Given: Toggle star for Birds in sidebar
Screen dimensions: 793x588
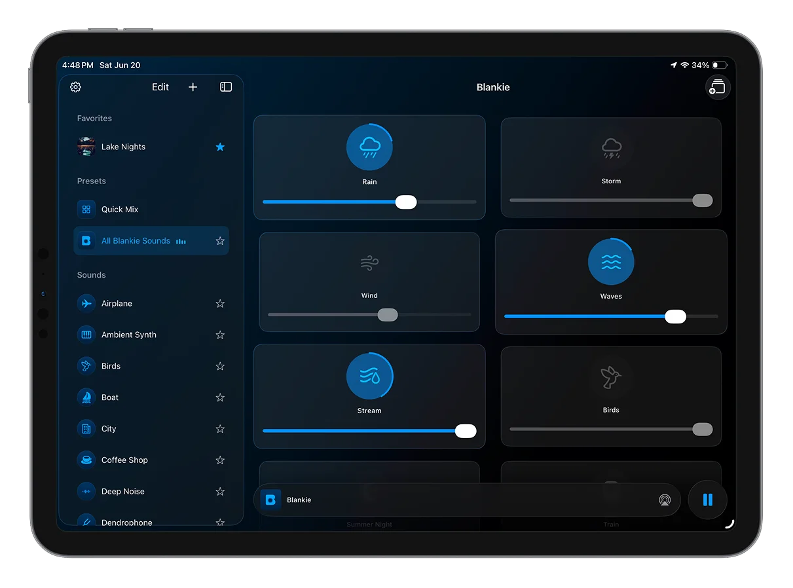Looking at the screenshot, I should pyautogui.click(x=220, y=366).
